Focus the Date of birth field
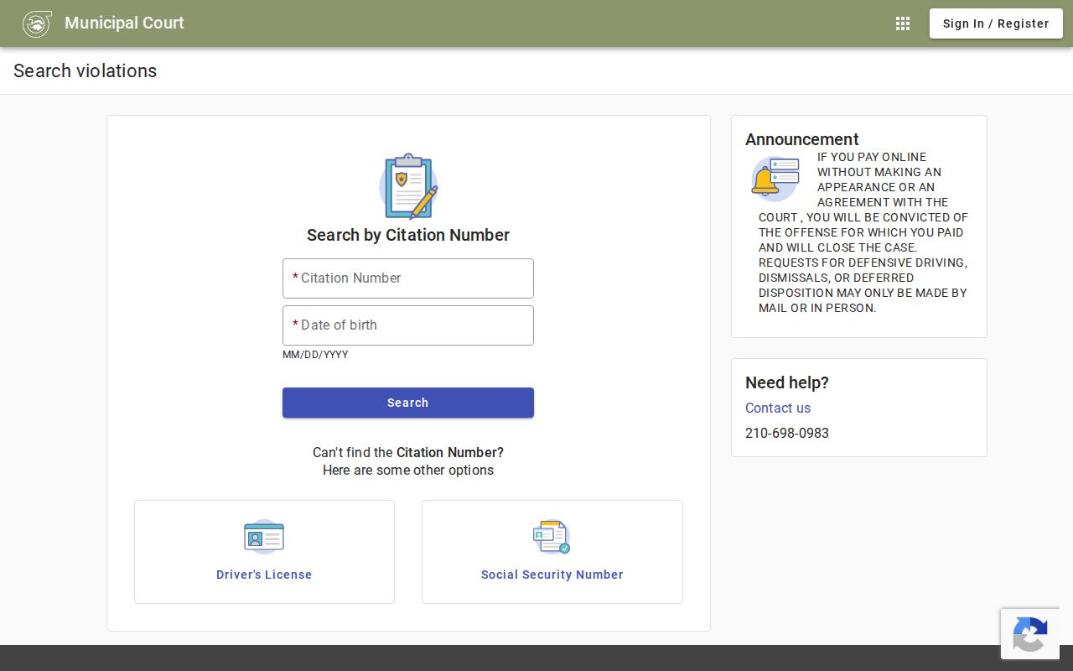The width and height of the screenshot is (1073, 671). pyautogui.click(x=408, y=325)
